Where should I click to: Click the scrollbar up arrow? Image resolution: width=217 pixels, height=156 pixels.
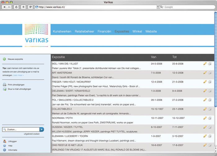point(216,148)
